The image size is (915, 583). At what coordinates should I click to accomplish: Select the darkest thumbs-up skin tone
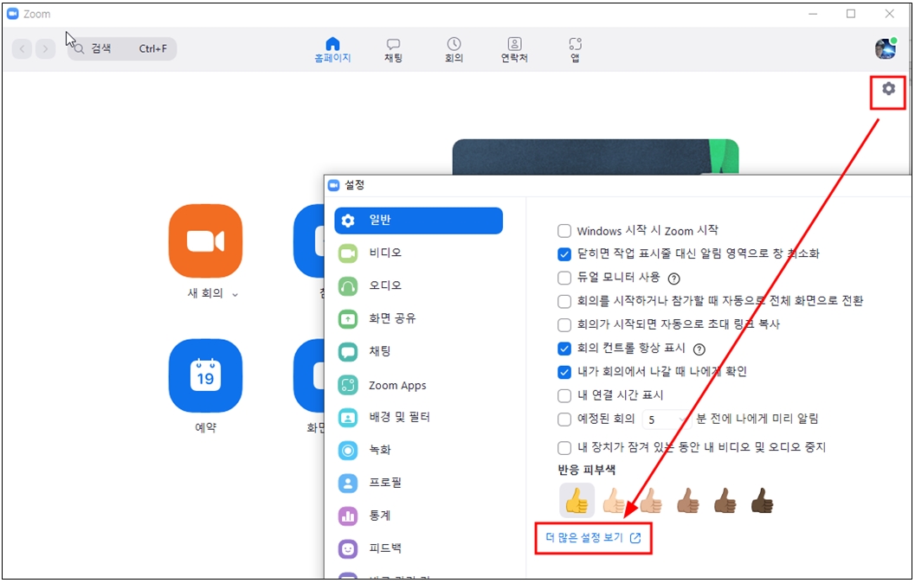pos(762,500)
